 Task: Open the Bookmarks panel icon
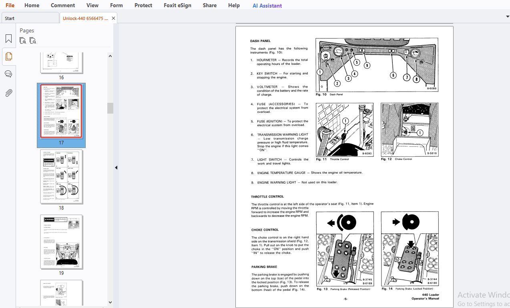[x=8, y=39]
